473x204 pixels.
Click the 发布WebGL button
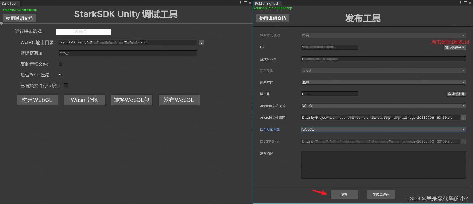pos(179,100)
